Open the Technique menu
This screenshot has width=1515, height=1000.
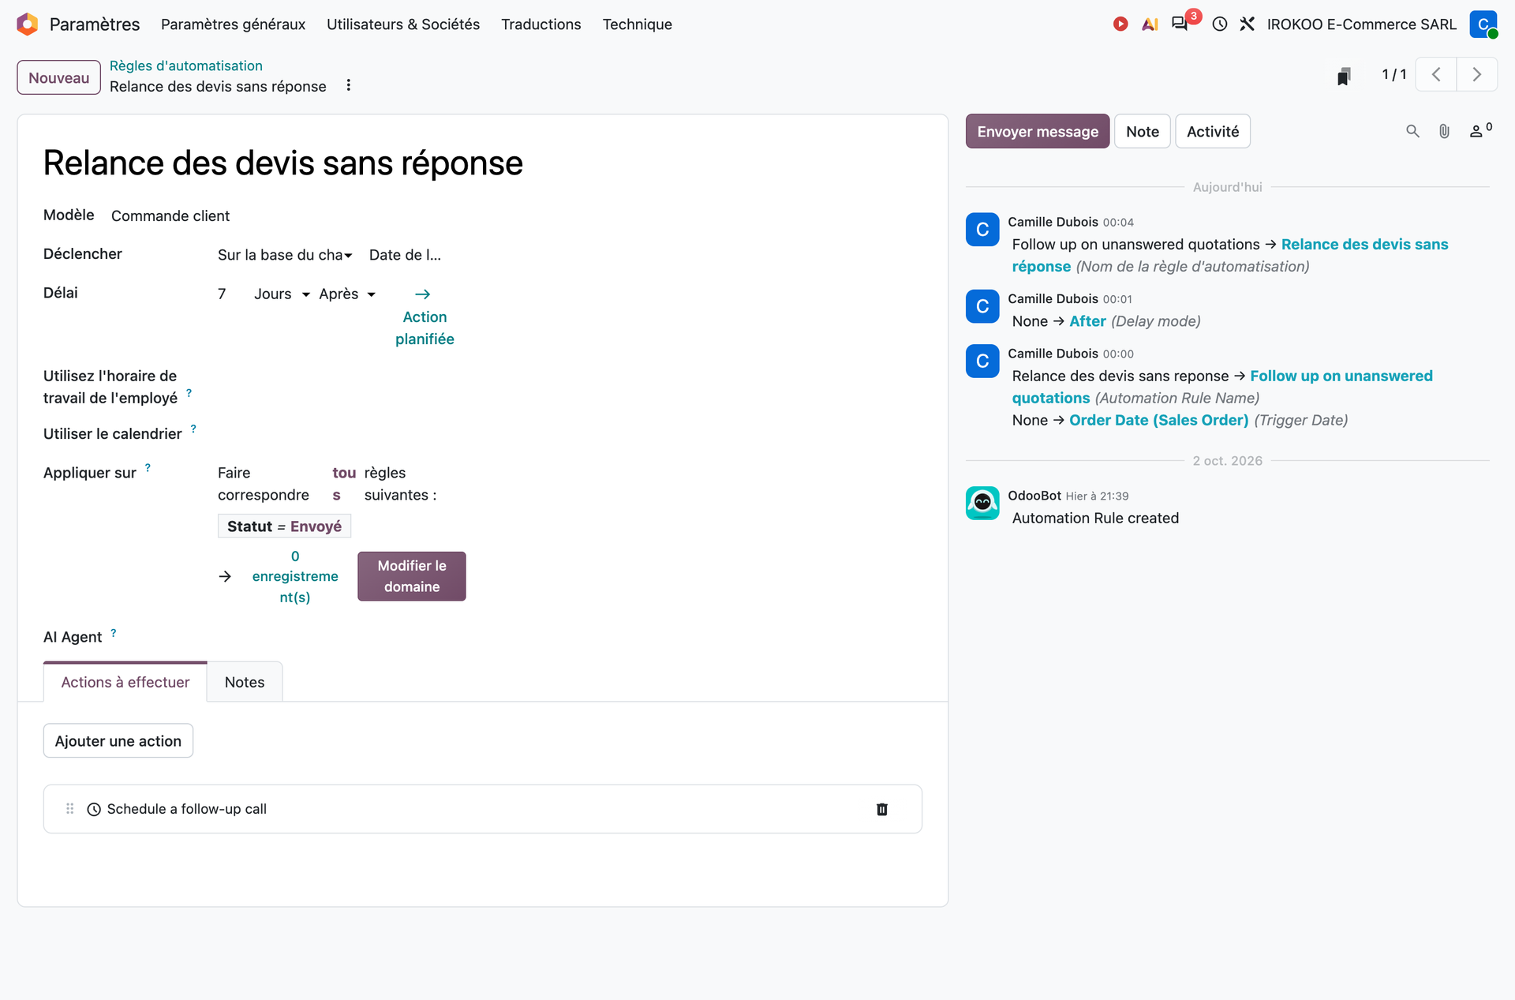click(x=638, y=24)
